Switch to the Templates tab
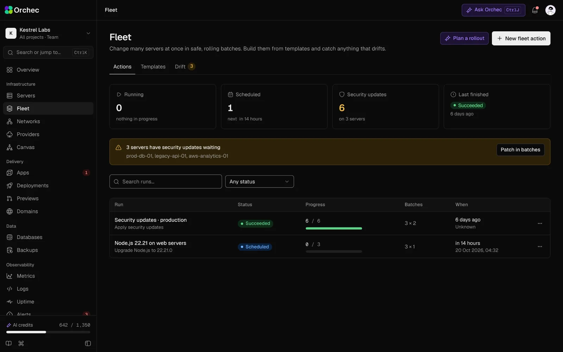 pyautogui.click(x=153, y=67)
